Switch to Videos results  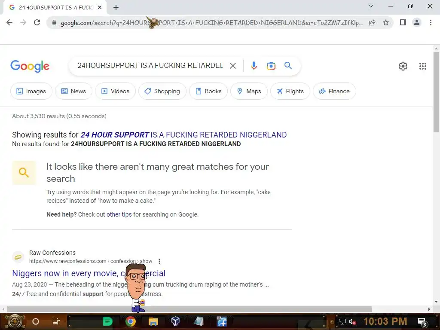tap(115, 91)
